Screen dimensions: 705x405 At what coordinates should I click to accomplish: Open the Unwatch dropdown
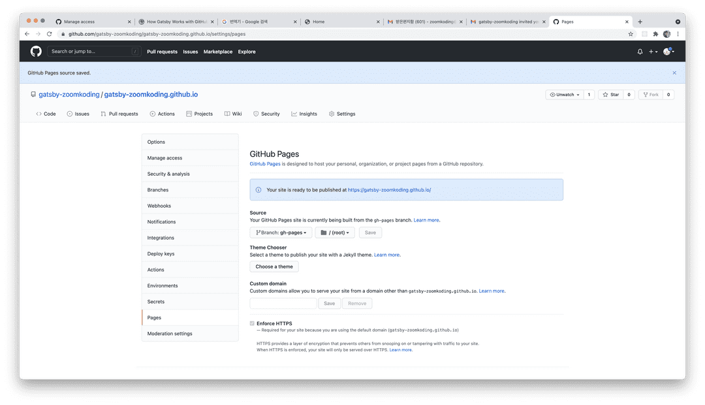(x=565, y=95)
